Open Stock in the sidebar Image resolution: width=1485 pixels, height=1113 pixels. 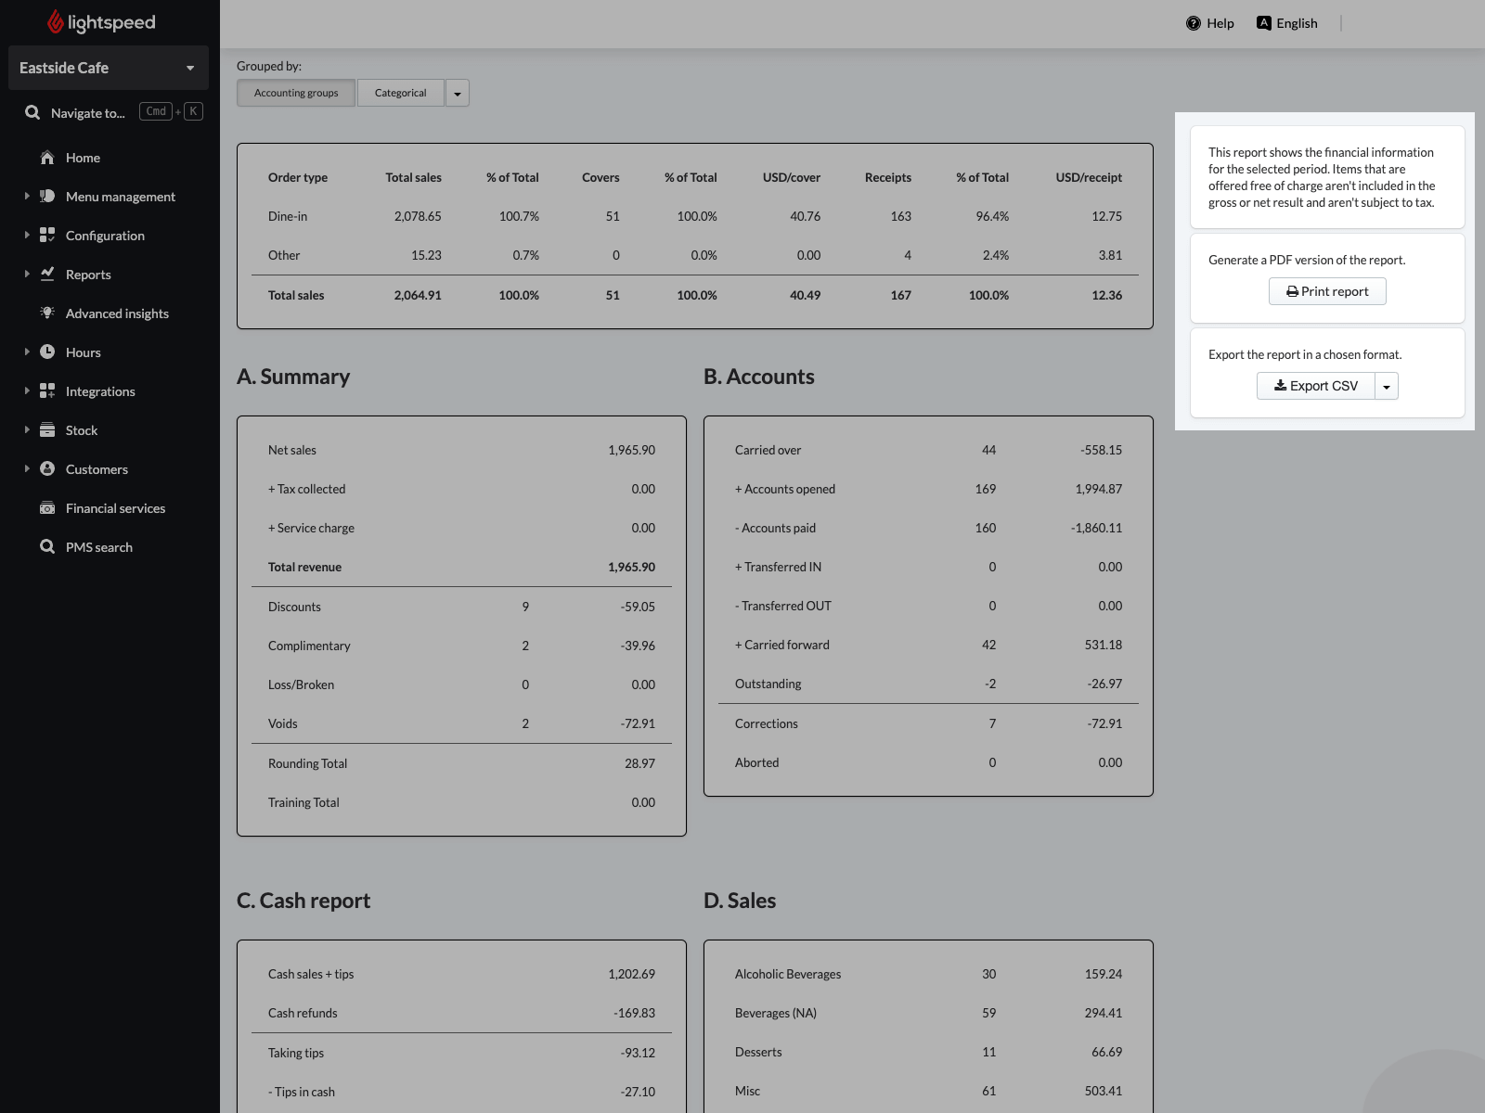82,430
